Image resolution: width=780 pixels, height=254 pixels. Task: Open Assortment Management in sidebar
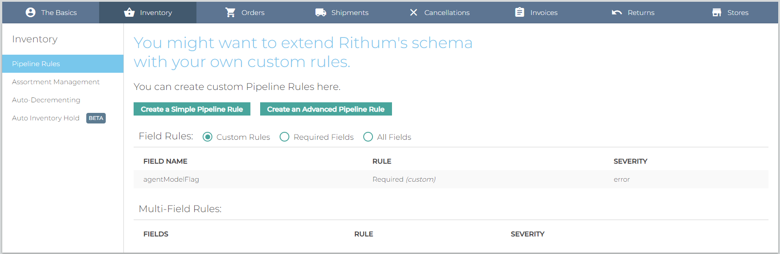pyautogui.click(x=56, y=82)
